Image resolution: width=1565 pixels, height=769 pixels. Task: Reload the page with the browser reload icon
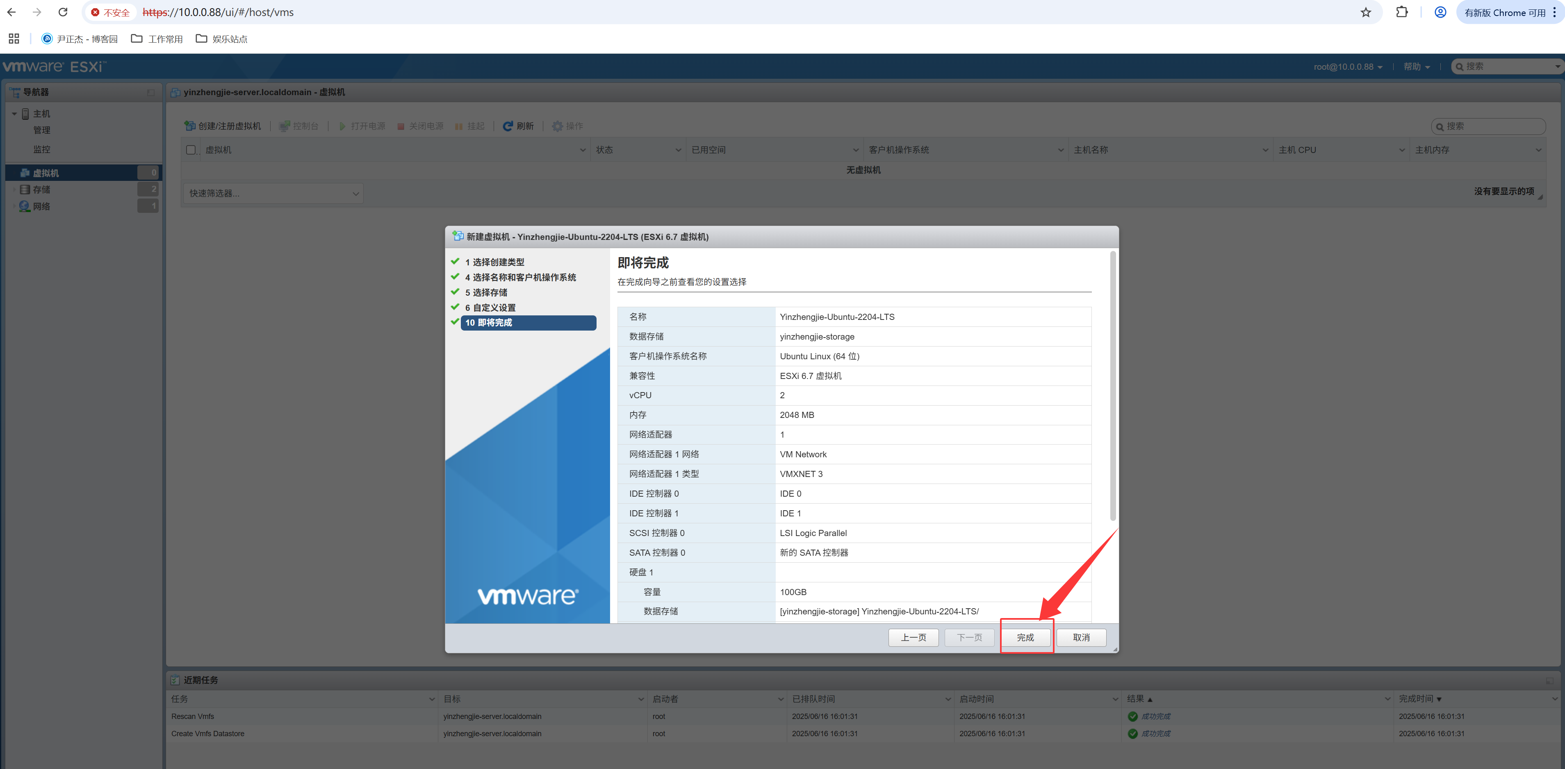tap(63, 12)
